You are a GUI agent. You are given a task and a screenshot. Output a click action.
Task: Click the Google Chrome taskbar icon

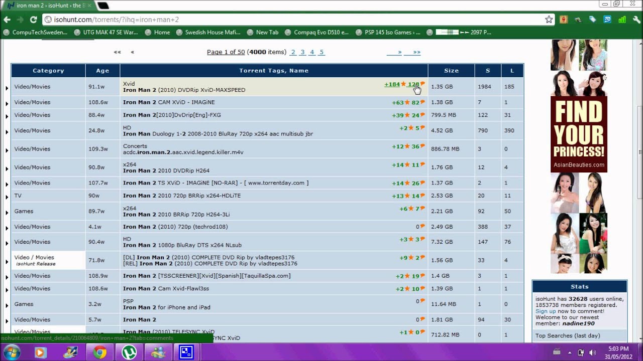pos(99,352)
